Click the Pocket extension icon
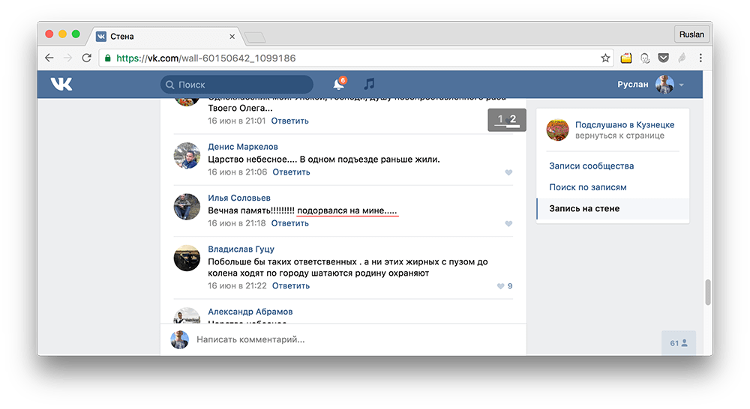This screenshot has height=409, width=750. coord(664,58)
